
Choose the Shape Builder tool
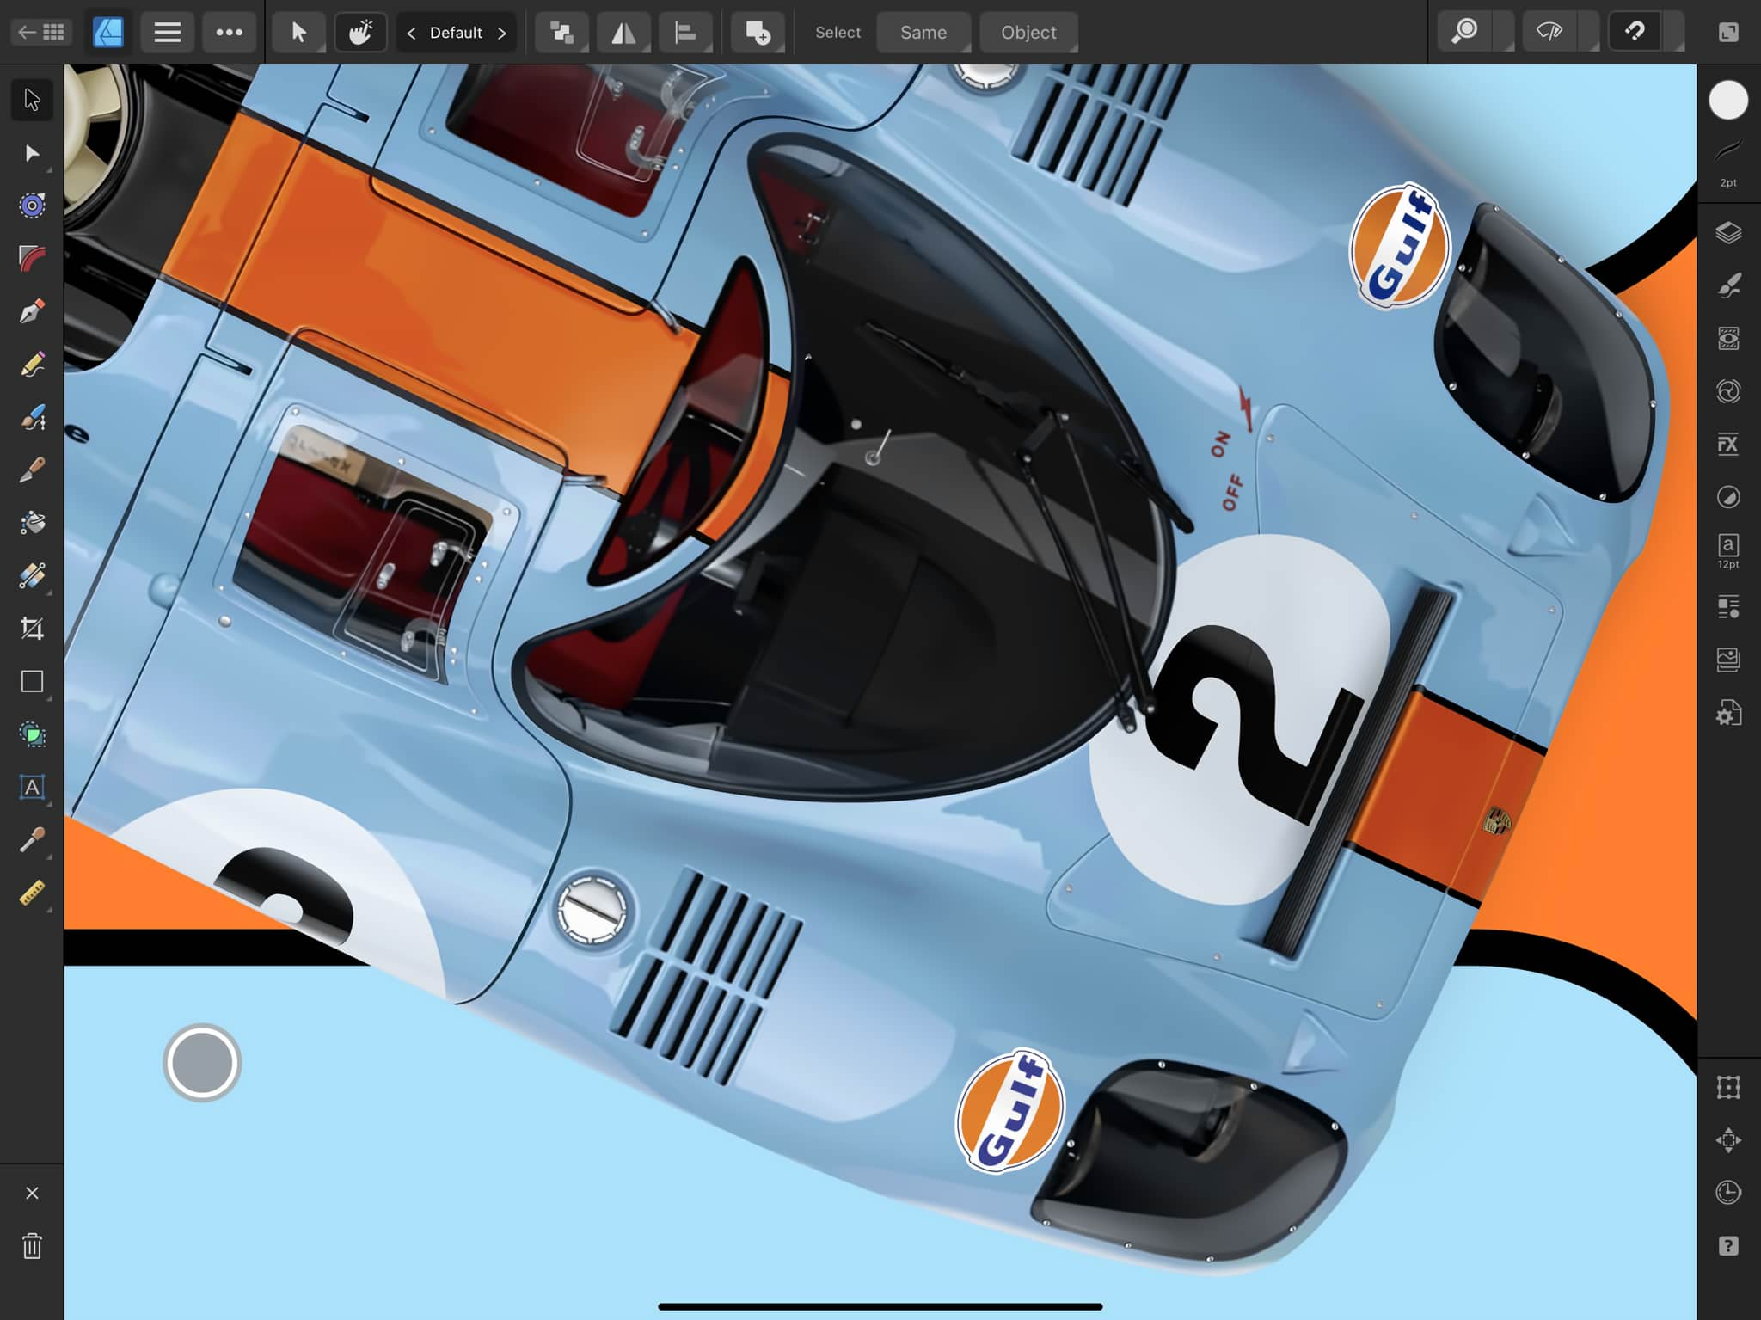32,734
